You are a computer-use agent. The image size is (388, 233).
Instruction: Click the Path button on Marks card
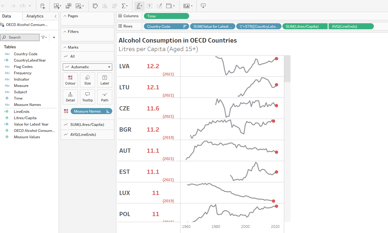(x=105, y=97)
